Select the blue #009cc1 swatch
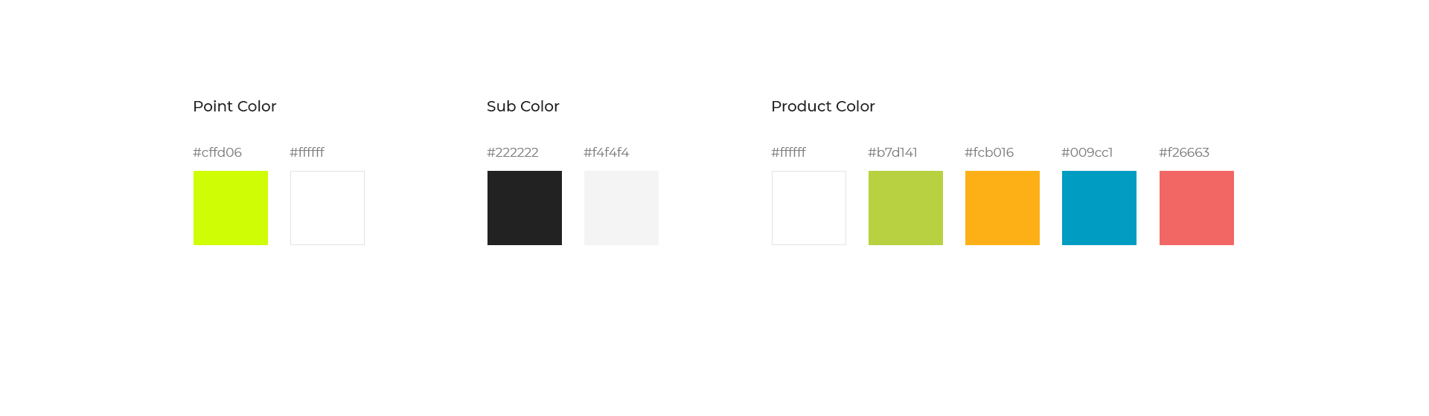This screenshot has height=416, width=1429. [1099, 208]
